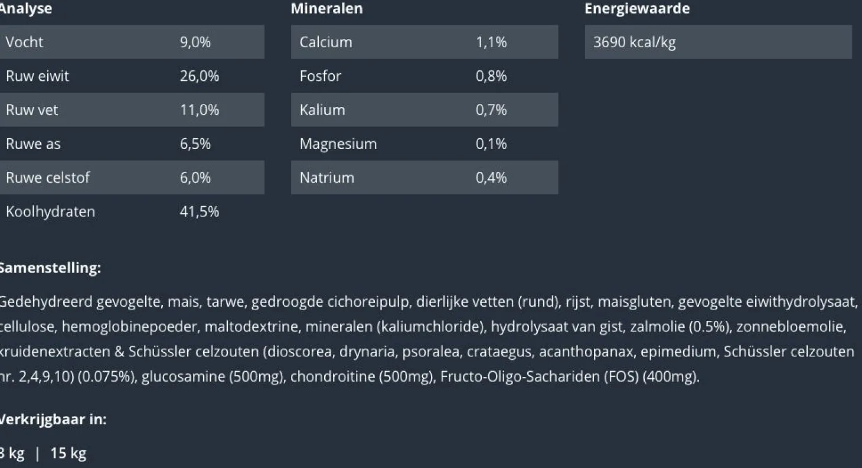Image resolution: width=862 pixels, height=468 pixels.
Task: Select the 15 kg package size
Action: pyautogui.click(x=68, y=454)
